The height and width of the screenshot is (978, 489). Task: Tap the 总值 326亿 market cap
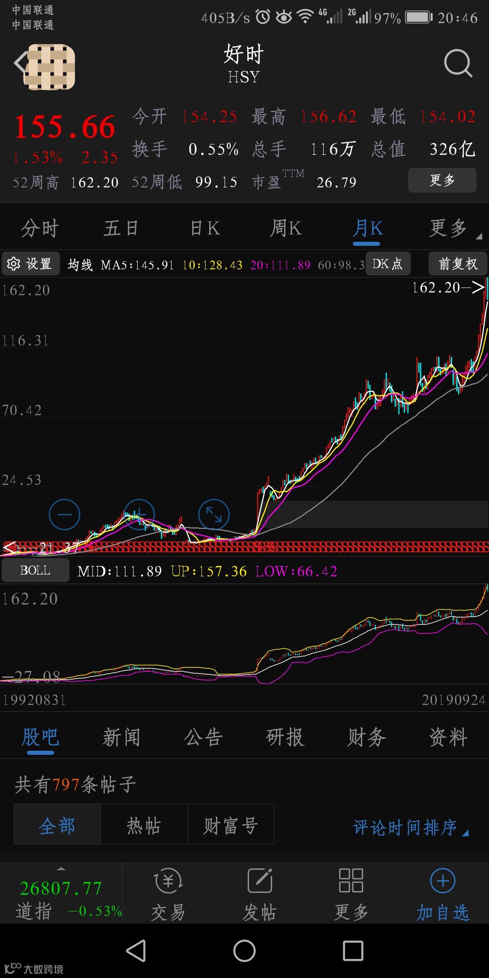[423, 149]
